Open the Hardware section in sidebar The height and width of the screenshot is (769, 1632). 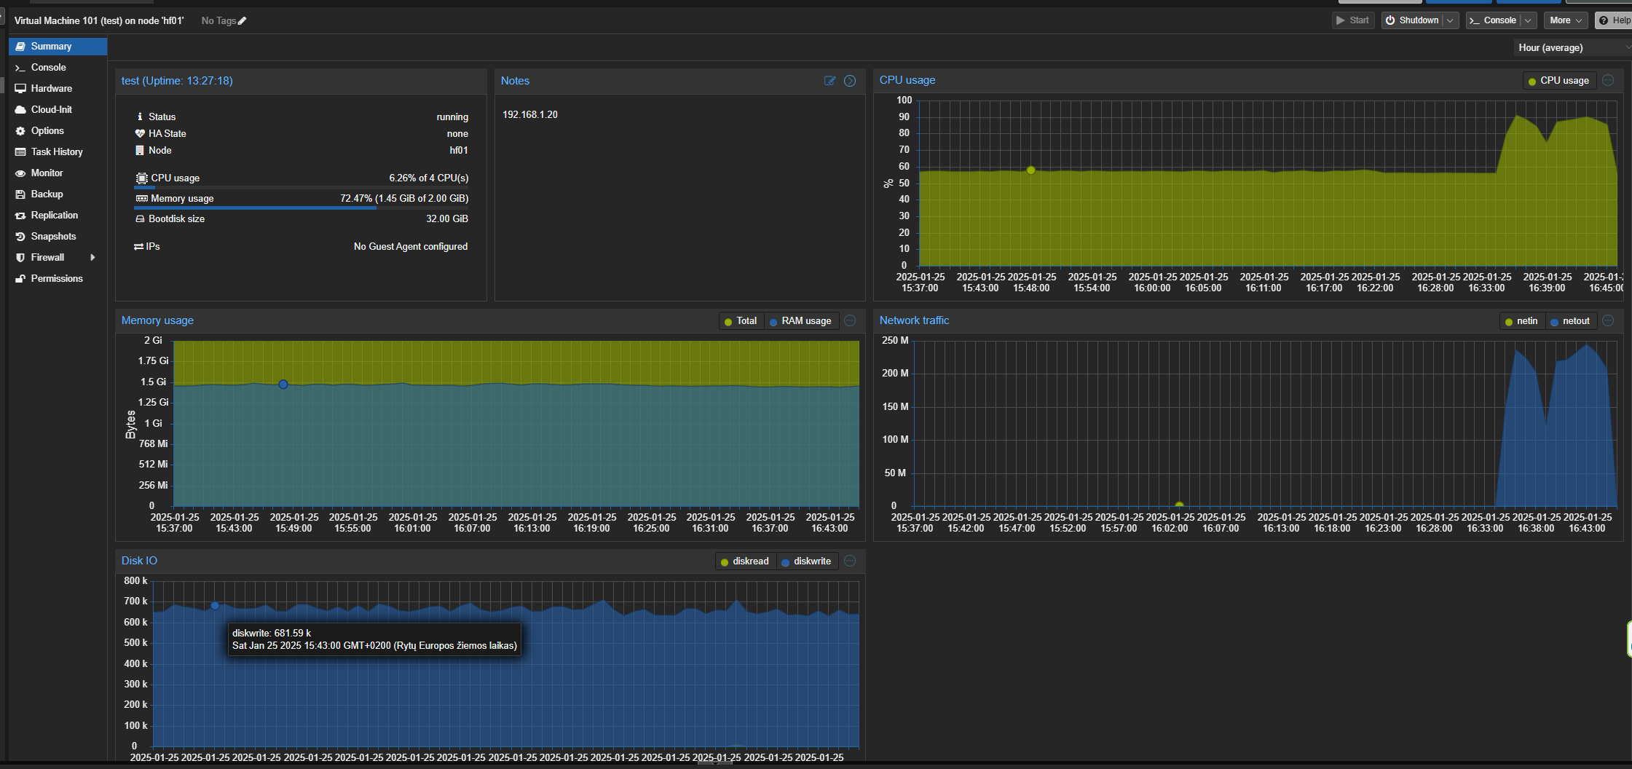(x=51, y=88)
